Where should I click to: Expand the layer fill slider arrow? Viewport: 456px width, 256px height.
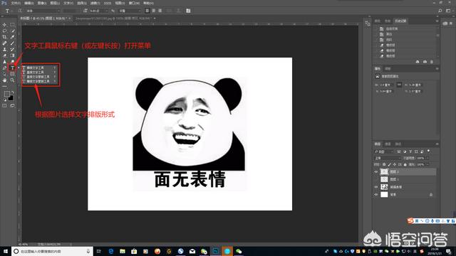[x=427, y=164]
